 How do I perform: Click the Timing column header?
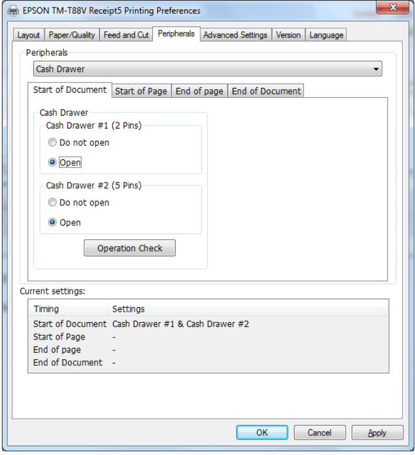coord(68,309)
